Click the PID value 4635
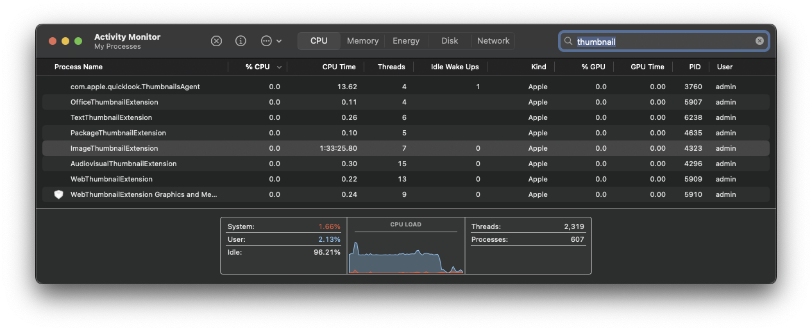This screenshot has width=812, height=331. 693,133
